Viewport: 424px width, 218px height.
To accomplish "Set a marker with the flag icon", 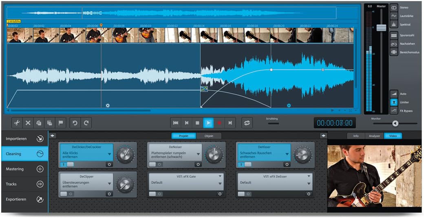I will (x=61, y=123).
